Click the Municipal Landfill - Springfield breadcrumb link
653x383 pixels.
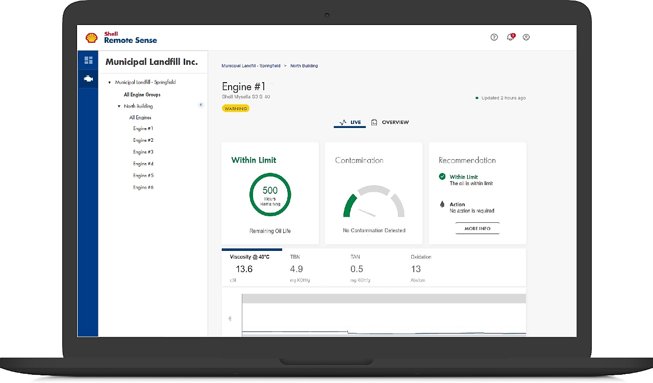point(250,66)
